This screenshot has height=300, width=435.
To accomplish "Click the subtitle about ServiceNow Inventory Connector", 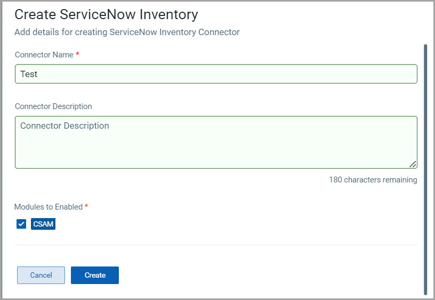I will point(127,32).
